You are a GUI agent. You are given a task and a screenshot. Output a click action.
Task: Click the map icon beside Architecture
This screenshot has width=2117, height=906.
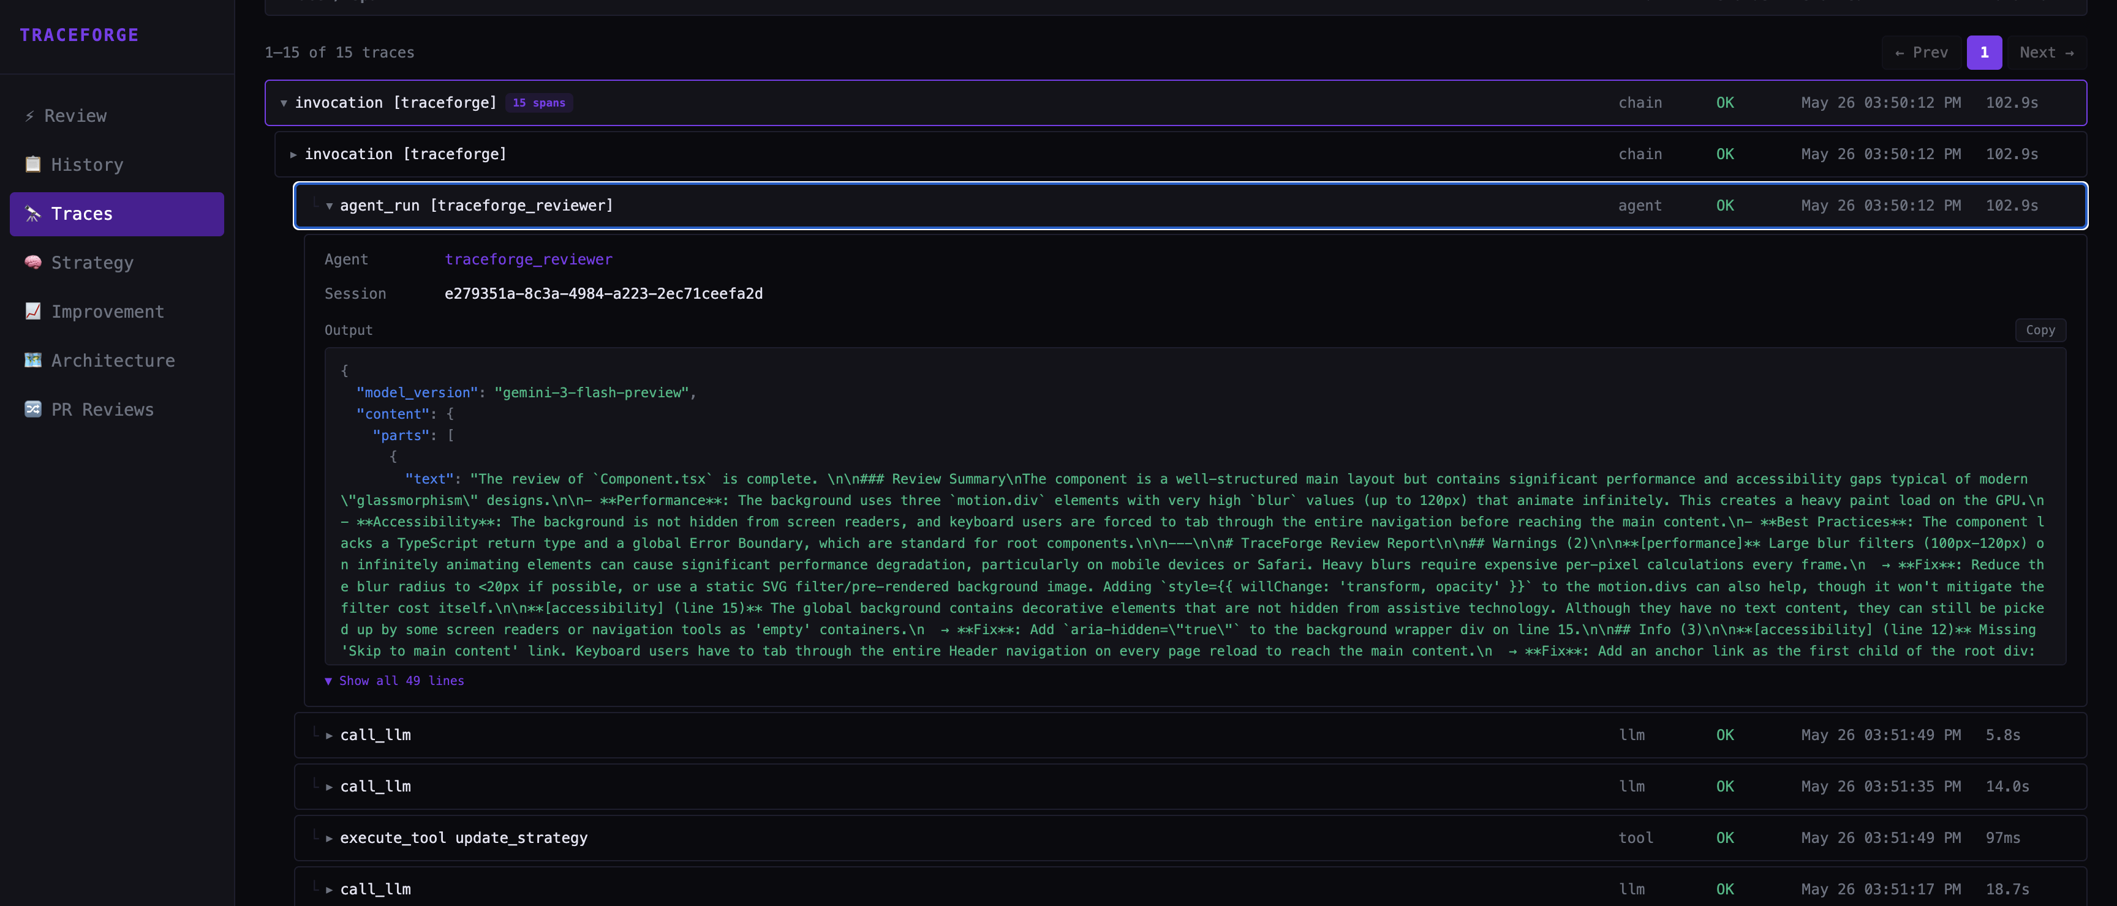click(x=33, y=360)
